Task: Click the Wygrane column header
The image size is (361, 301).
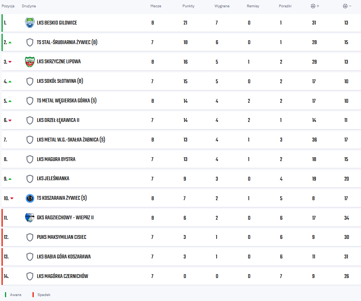Action: (x=222, y=6)
